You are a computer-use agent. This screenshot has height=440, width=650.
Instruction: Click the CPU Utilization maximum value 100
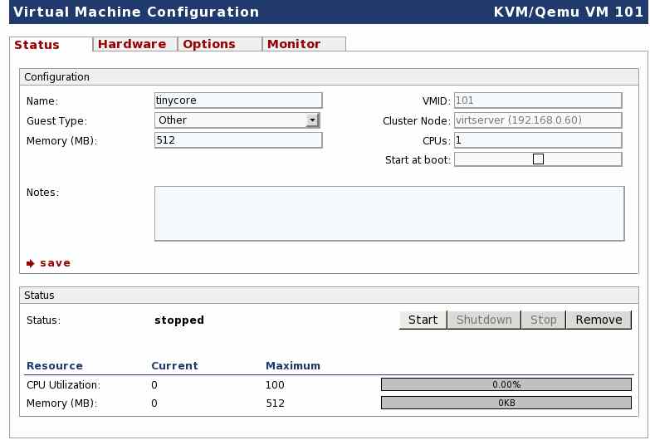pos(275,385)
